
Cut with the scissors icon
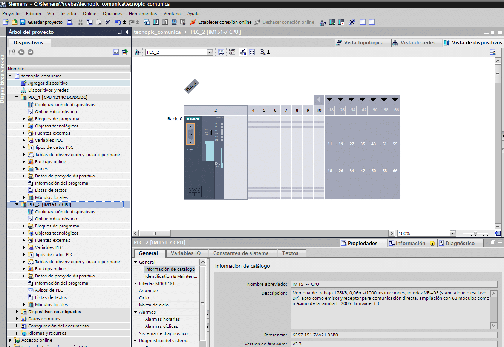coord(80,22)
